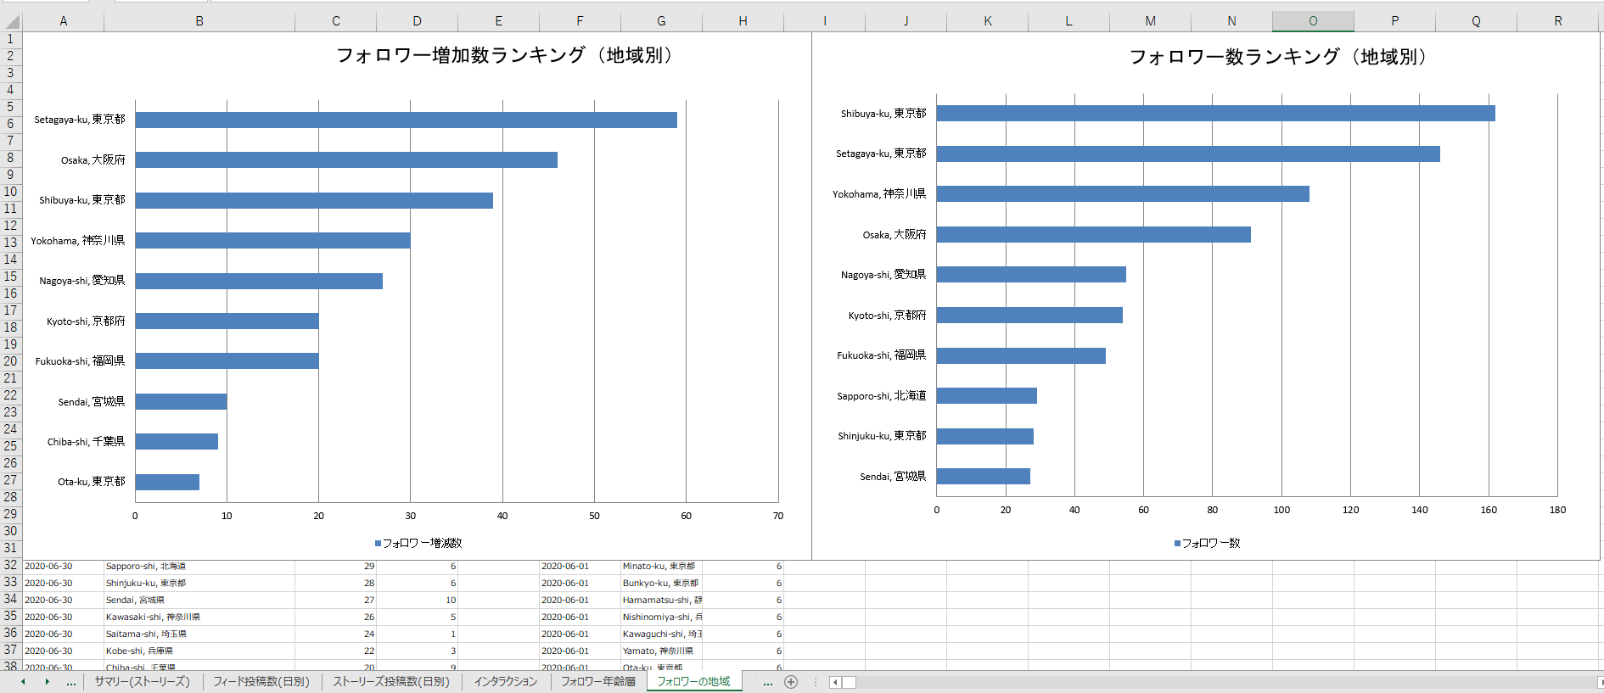
Task: Click the 70 value on left chart axis
Action: [x=778, y=516]
